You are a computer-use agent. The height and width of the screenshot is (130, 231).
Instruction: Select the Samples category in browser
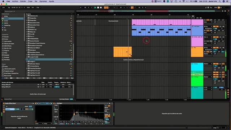(x=6, y=55)
